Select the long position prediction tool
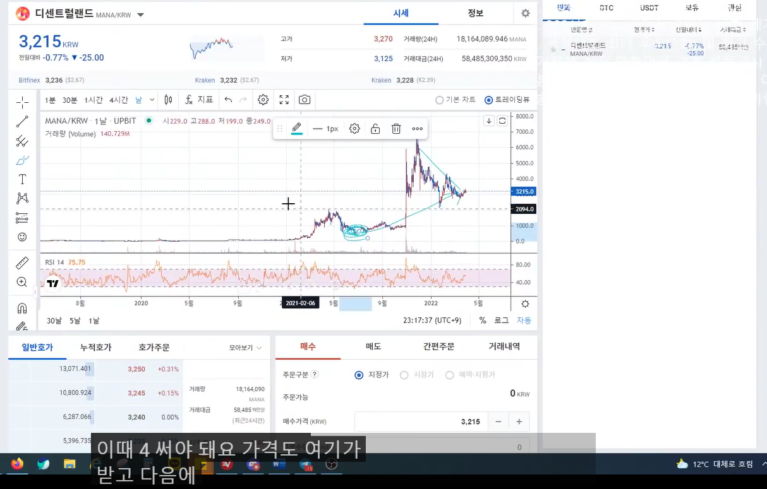This screenshot has height=489, width=767. coord(22,218)
